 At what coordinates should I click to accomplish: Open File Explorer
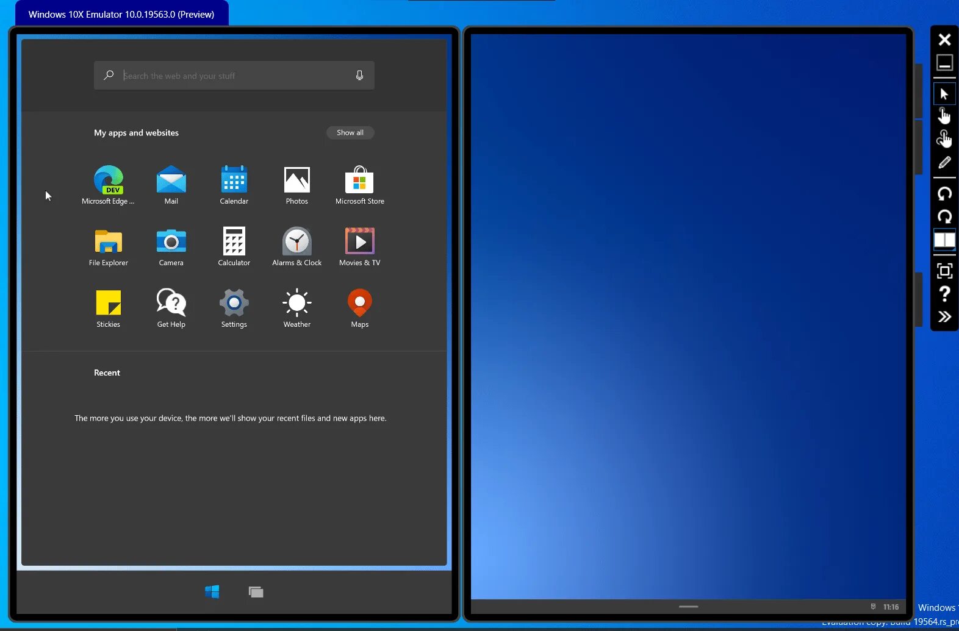point(109,246)
